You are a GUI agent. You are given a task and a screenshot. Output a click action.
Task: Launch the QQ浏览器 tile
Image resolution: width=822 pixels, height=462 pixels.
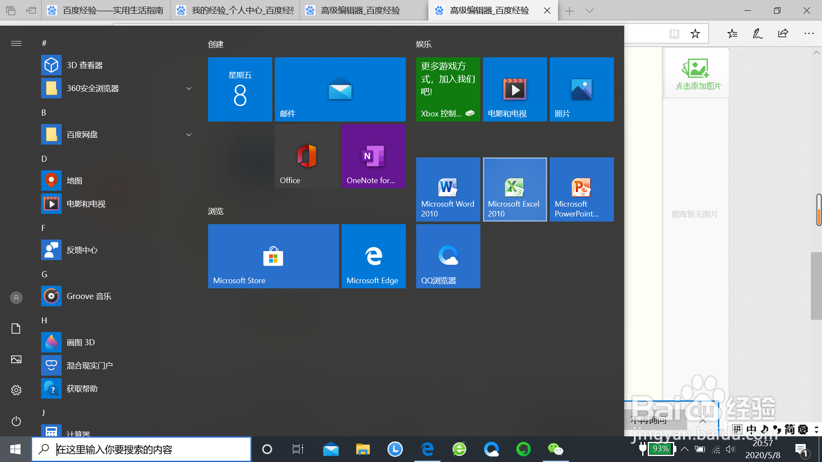[x=448, y=256]
